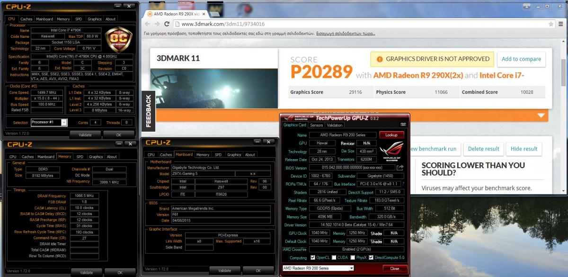Open About tab in the CPU-Z processor window

110,19
